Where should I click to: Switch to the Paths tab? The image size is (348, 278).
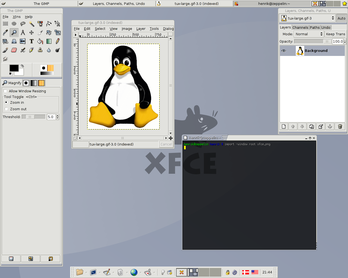point(315,27)
